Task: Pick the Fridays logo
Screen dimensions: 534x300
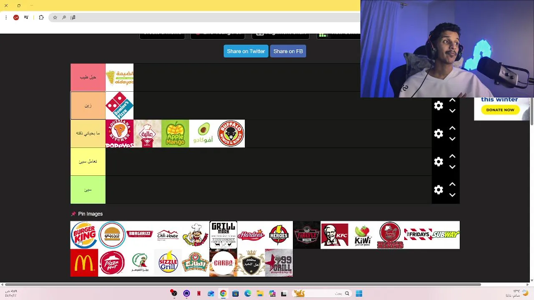Action: (x=418, y=235)
